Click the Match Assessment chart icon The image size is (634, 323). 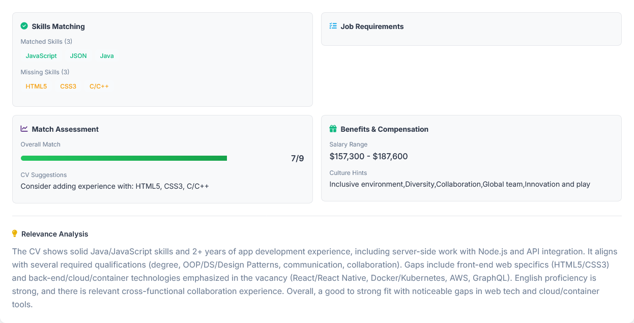24,129
